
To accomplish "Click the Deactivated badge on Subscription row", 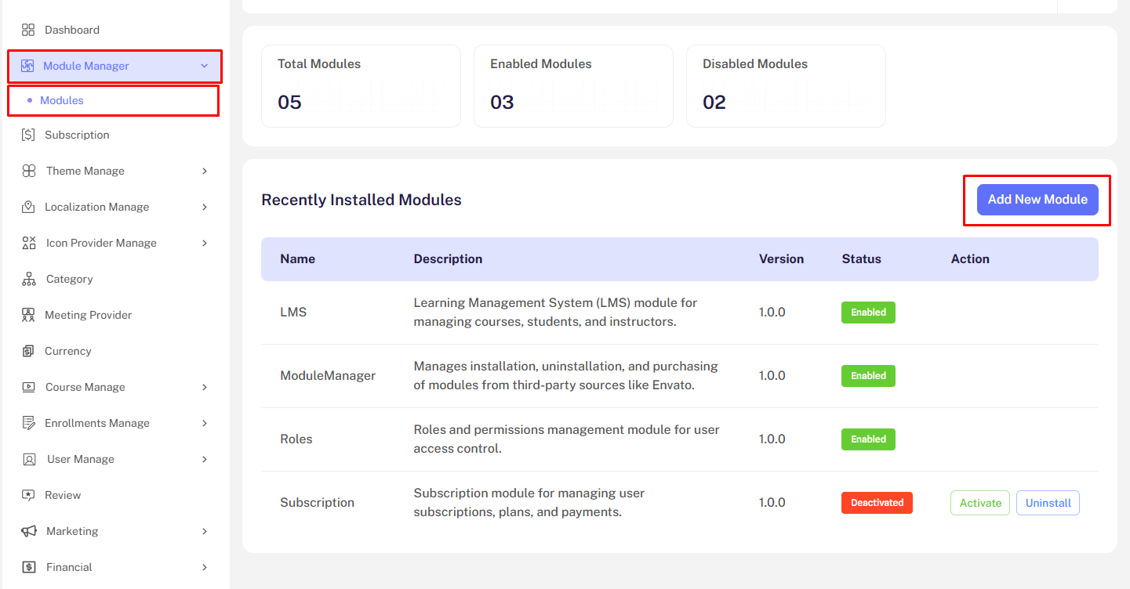I will click(877, 502).
